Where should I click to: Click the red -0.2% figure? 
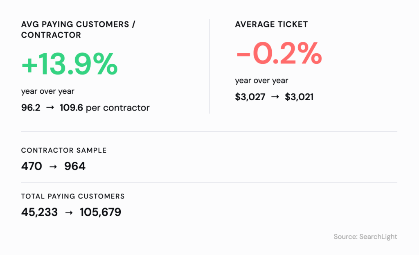(279, 54)
